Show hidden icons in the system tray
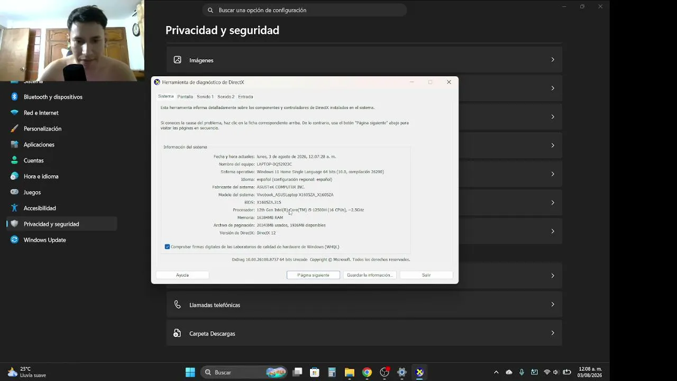Viewport: 677px width, 381px height. 496,372
